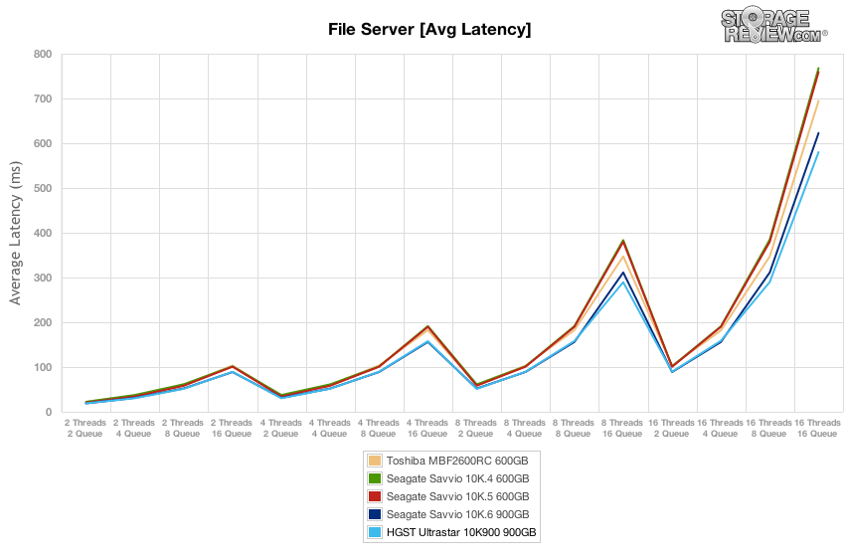Click the 500 value on the y-axis
The image size is (845, 560).
click(42, 188)
